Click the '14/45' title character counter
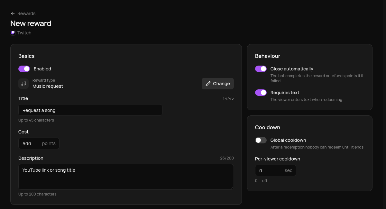The width and height of the screenshot is (386, 209). (228, 98)
